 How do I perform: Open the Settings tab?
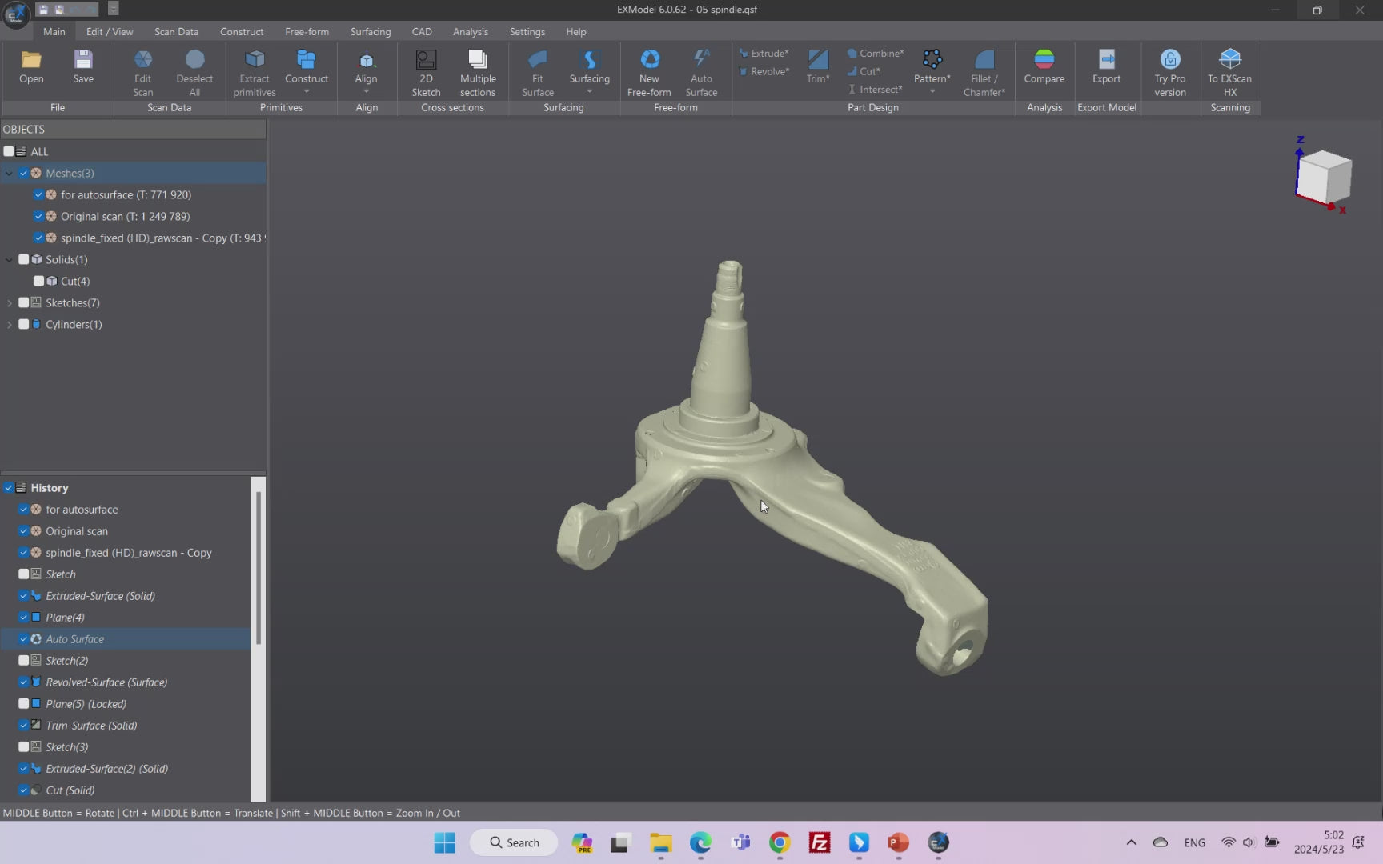pos(527,31)
